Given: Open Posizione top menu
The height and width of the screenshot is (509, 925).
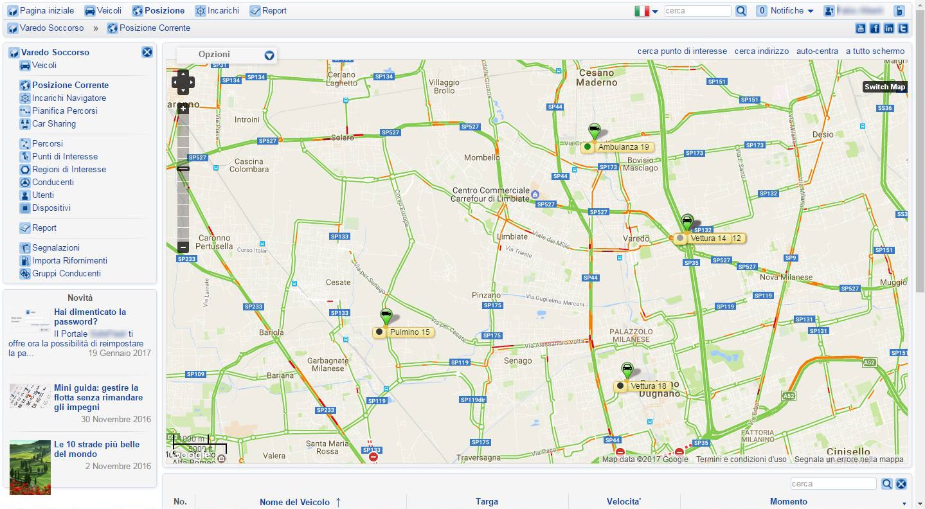Looking at the screenshot, I should pos(158,11).
